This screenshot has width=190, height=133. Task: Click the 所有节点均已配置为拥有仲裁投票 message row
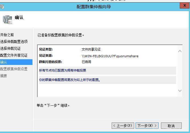[107, 71]
